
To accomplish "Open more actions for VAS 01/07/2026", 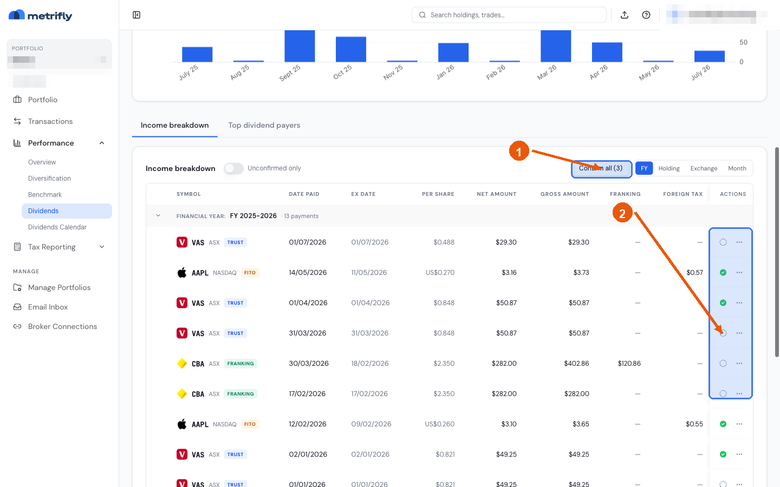I will [x=739, y=242].
